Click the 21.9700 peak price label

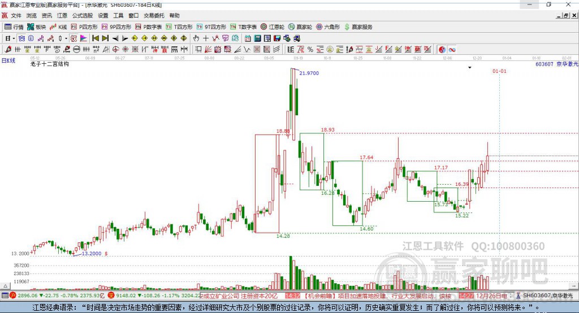tap(309, 73)
